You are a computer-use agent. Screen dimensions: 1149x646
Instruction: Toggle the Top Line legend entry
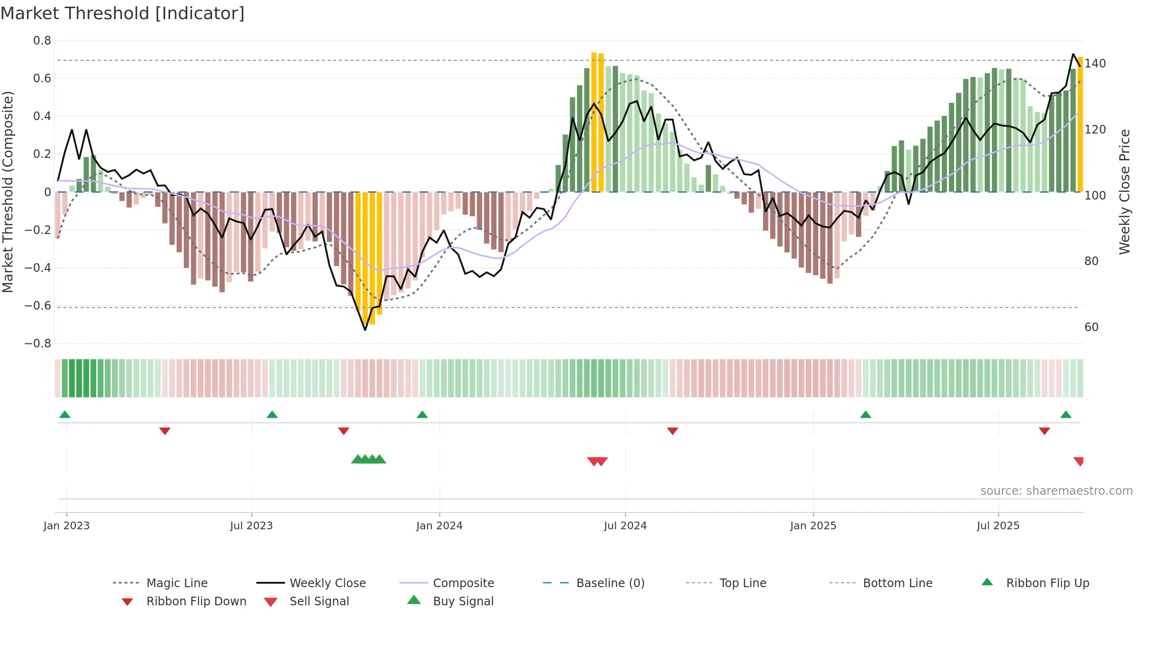[726, 583]
